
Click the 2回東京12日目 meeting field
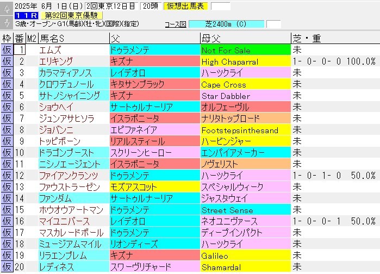pos(111,7)
